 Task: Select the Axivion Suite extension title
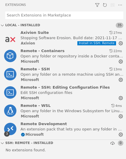[35, 33]
